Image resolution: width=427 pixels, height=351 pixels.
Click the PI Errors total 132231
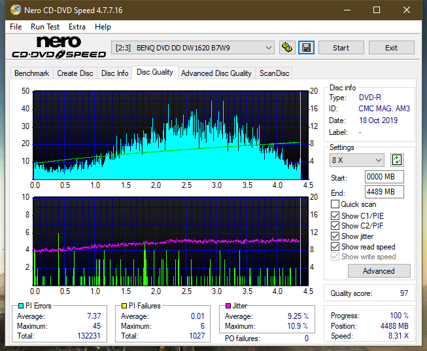[89, 335]
